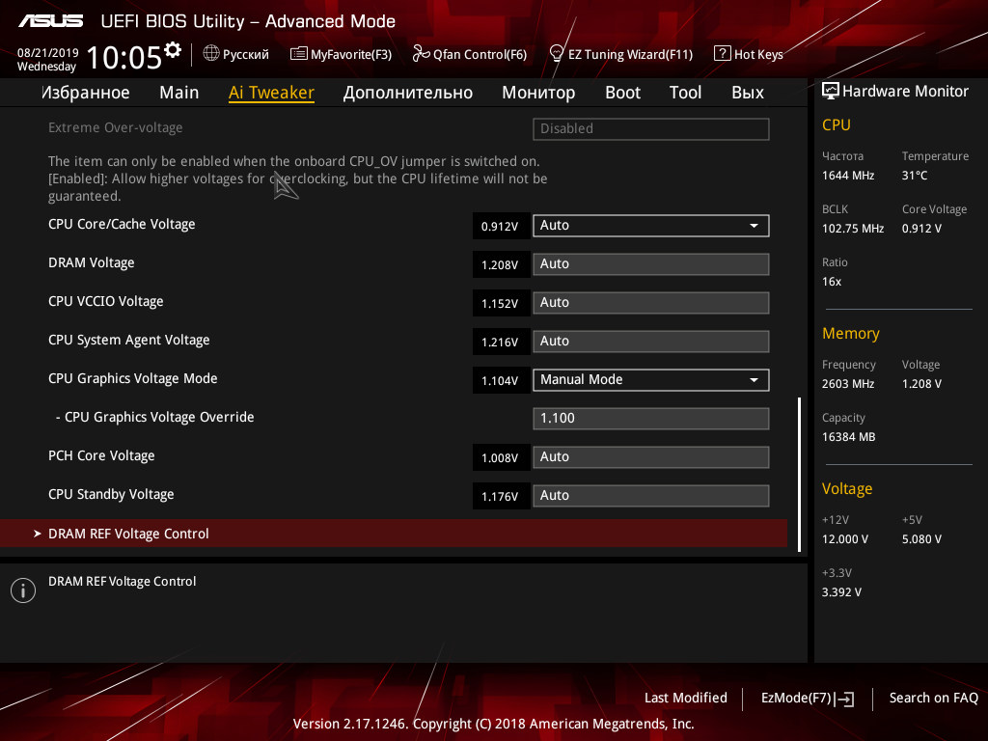Screen dimensions: 988x741
Task: Click Last Modified button
Action: 686,698
